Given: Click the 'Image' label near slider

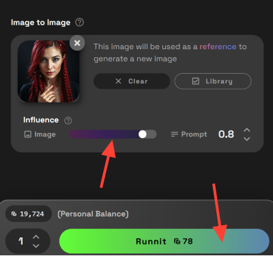Looking at the screenshot, I should tap(45, 134).
